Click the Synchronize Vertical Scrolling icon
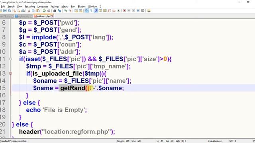The image size is (255, 143). tap(76, 11)
